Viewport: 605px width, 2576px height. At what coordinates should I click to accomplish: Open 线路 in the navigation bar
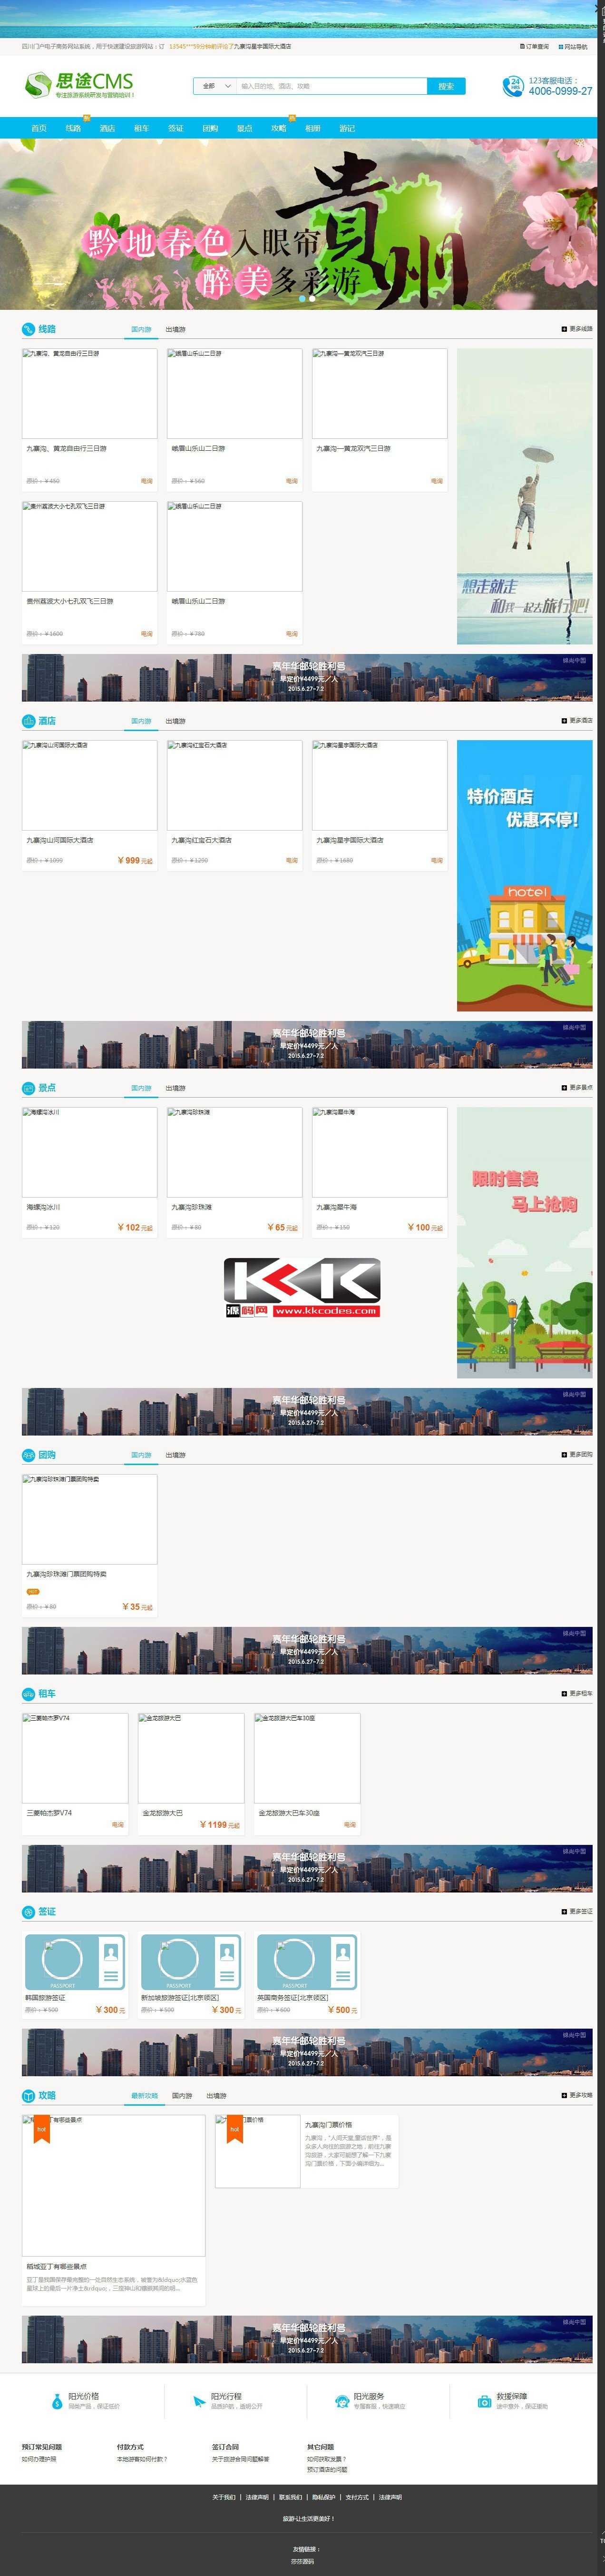pos(73,128)
